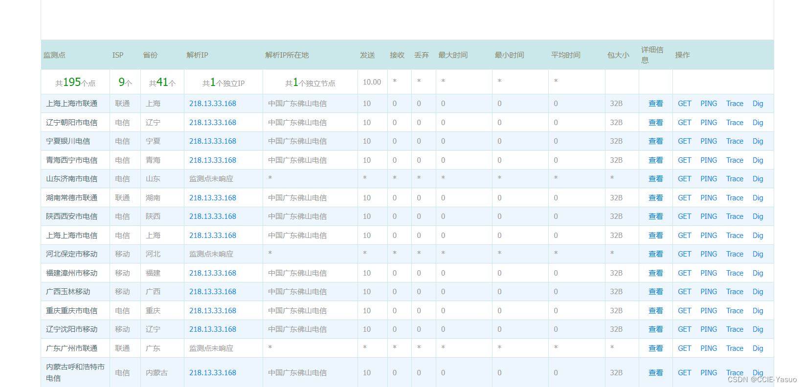Click GET for 湖南常德市联通 row
Viewport: 804px width, 387px height.
coord(684,198)
